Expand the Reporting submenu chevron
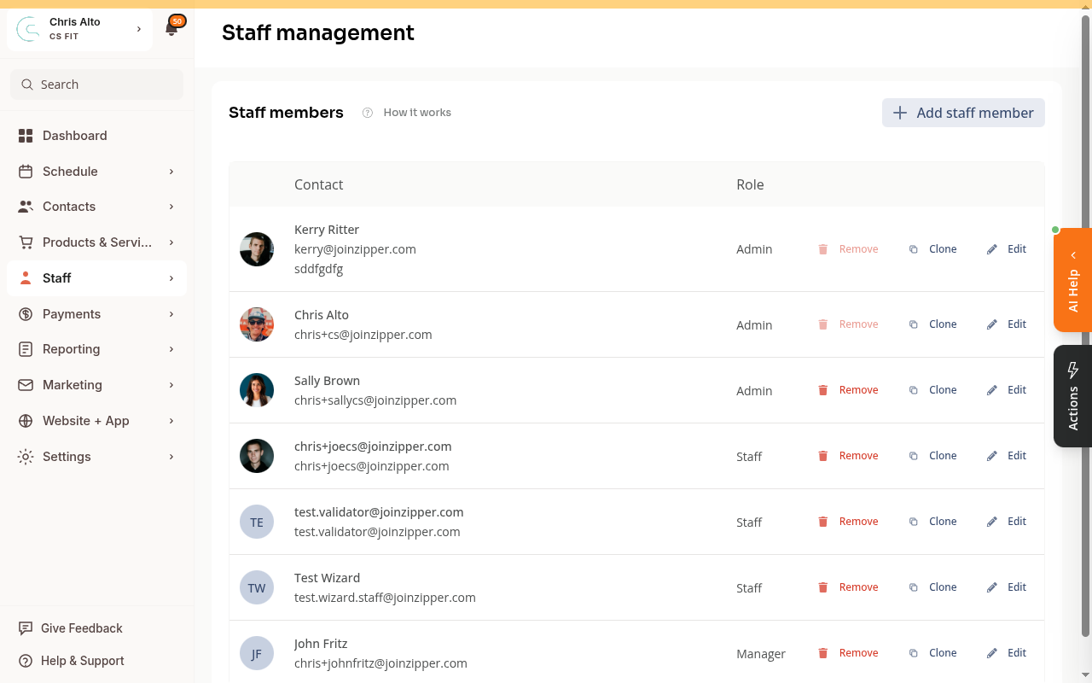Image resolution: width=1092 pixels, height=683 pixels. pyautogui.click(x=171, y=349)
